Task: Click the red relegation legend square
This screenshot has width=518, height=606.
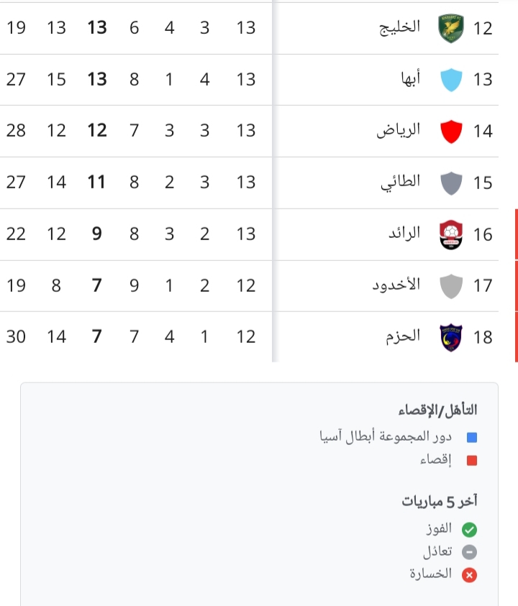Action: [x=472, y=460]
